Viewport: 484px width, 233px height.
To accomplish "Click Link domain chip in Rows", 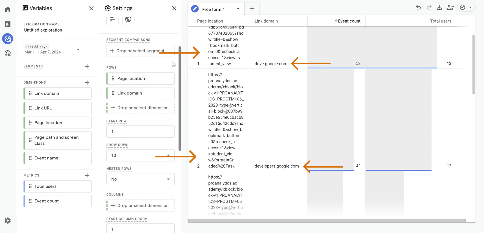I will pos(140,93).
